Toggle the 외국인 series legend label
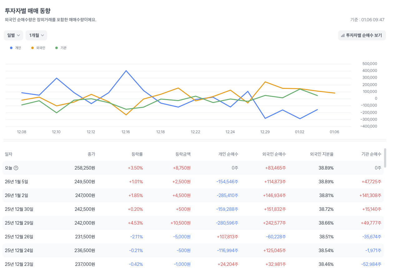 click(x=41, y=48)
